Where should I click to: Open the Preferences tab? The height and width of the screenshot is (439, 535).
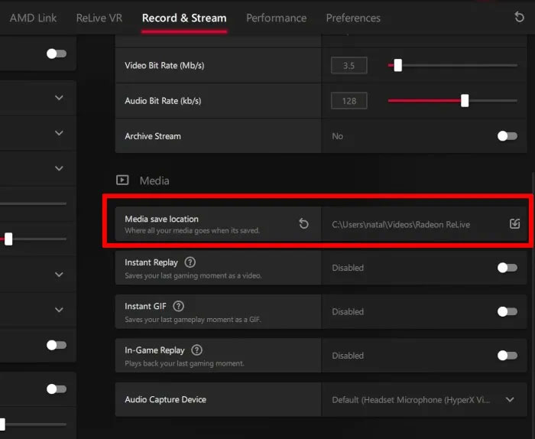point(353,18)
